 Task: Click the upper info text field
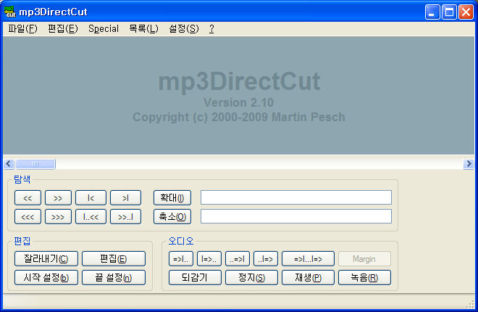[296, 197]
